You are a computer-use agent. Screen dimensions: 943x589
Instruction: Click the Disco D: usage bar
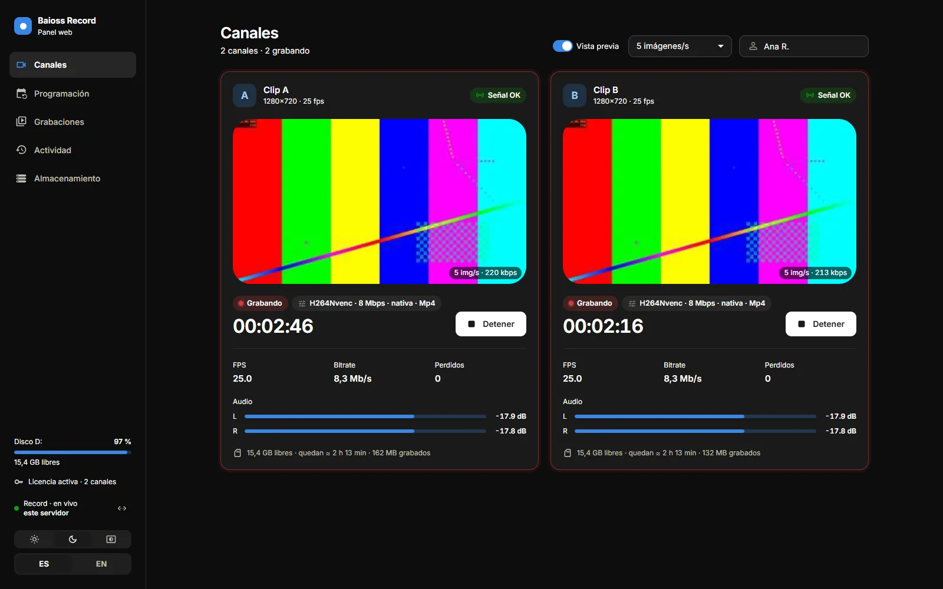[72, 452]
